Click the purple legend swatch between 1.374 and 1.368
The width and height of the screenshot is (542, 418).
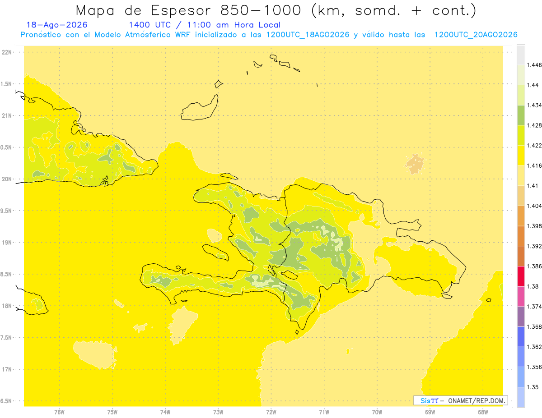coord(521,316)
